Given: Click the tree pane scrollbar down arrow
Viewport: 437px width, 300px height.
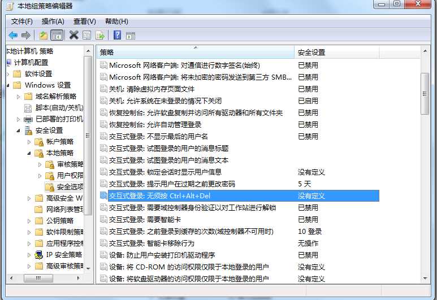Looking at the screenshot, I should coord(88,268).
